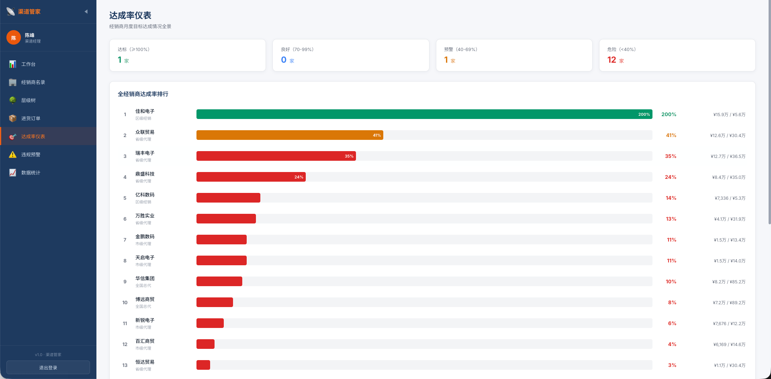Click the 渠道管家 satellite logo icon
Viewport: 771px width, 379px height.
(11, 12)
